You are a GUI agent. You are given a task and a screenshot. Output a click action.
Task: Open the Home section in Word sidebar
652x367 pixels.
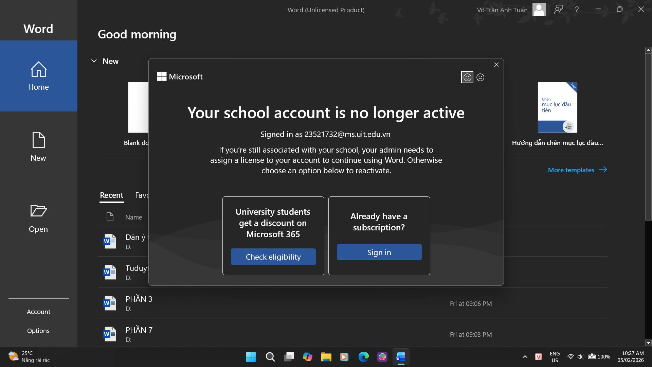tap(38, 76)
